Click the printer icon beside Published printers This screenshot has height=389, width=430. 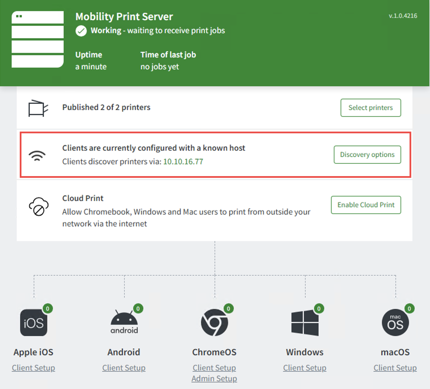38,108
